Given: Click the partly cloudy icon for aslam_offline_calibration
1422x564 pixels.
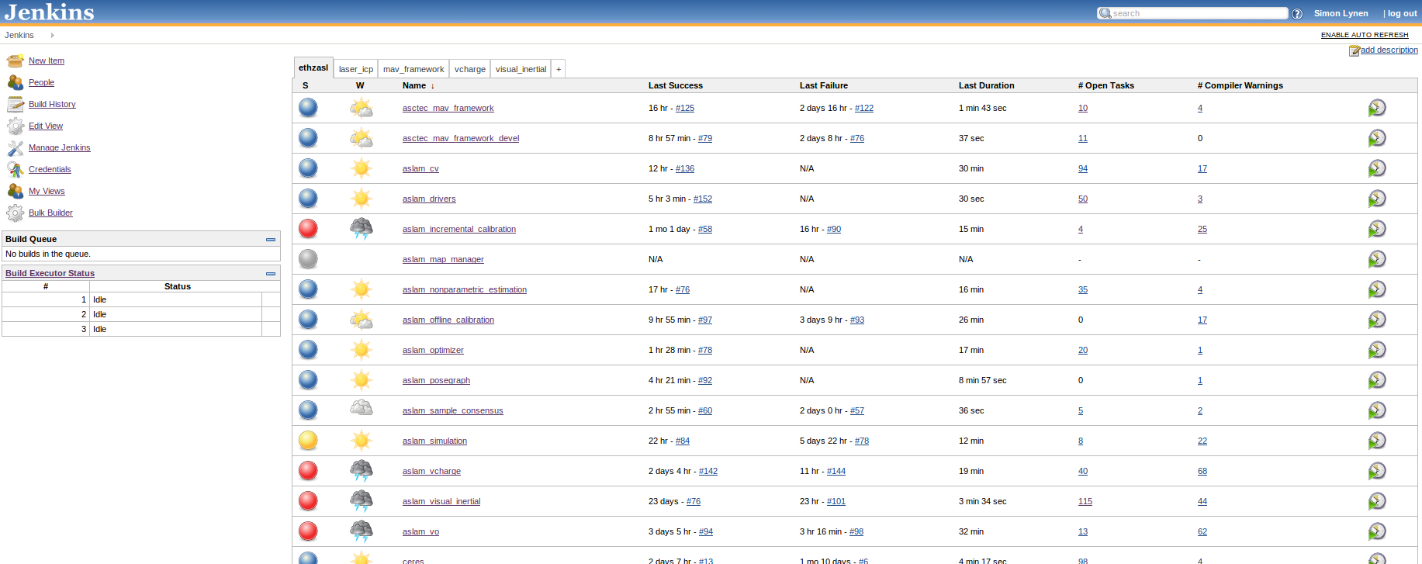Looking at the screenshot, I should click(x=362, y=320).
